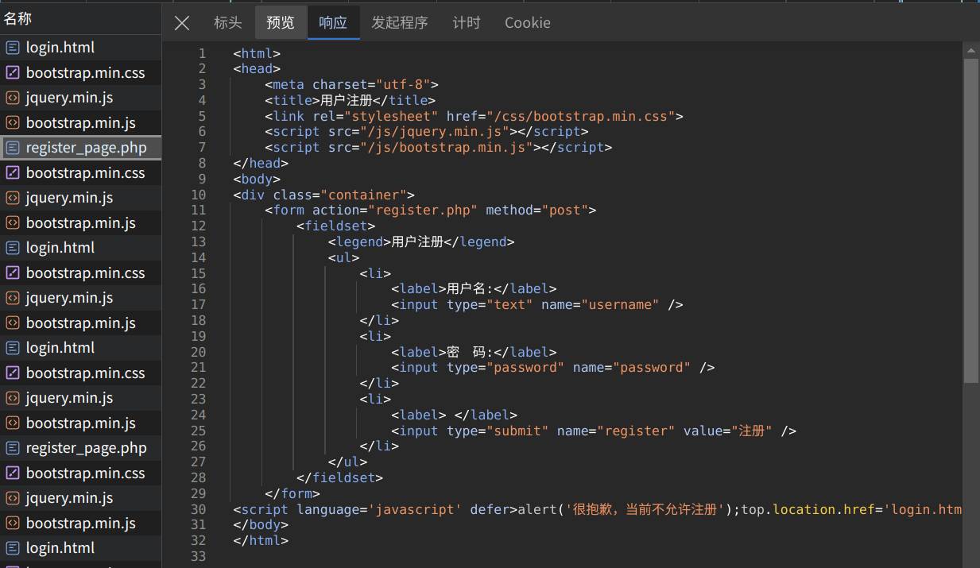Click line number 11 in the gutter
This screenshot has width=980, height=568.
pos(198,211)
